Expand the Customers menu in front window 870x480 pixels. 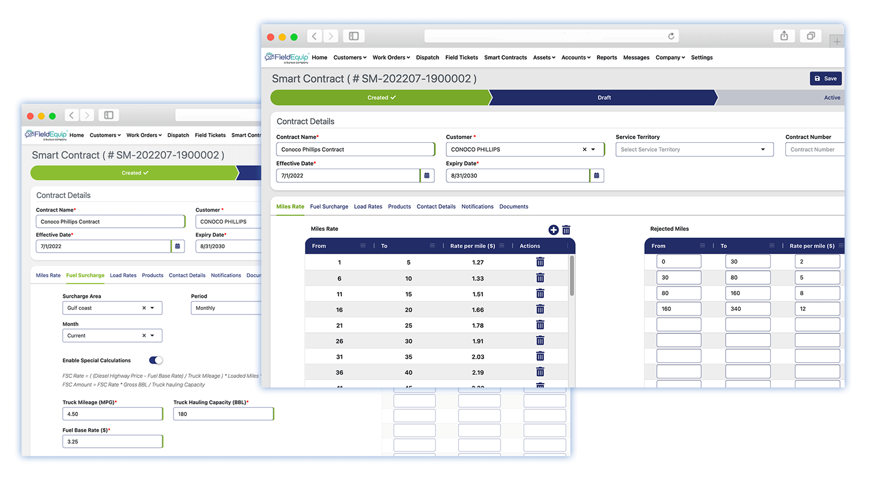point(350,58)
